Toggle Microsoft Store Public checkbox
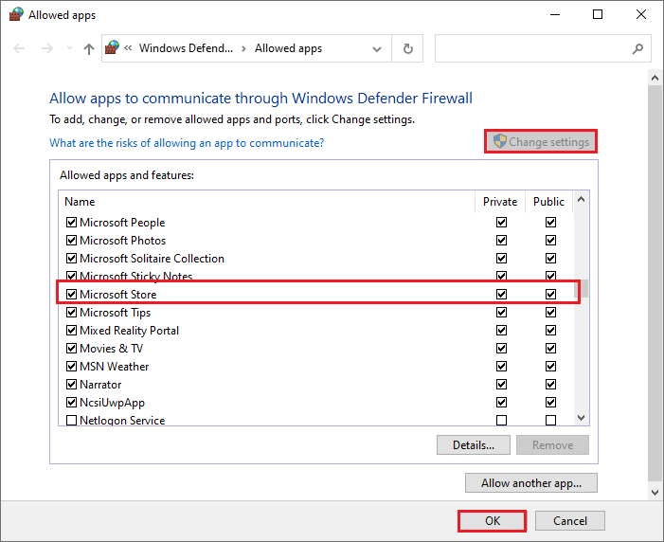The image size is (664, 542). (x=550, y=294)
